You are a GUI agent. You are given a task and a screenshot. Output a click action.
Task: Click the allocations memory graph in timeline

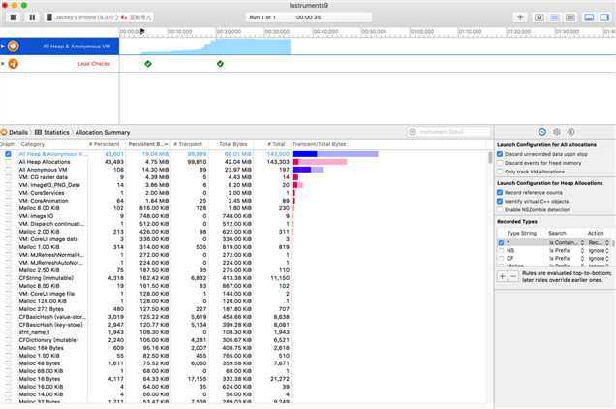(215, 47)
